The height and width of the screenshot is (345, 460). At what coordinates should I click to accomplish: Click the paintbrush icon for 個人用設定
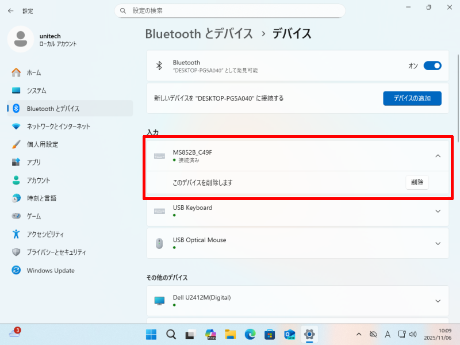(16, 144)
